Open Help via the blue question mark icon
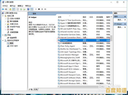Viewport: 128px width, 95px height. (x=28, y=9)
